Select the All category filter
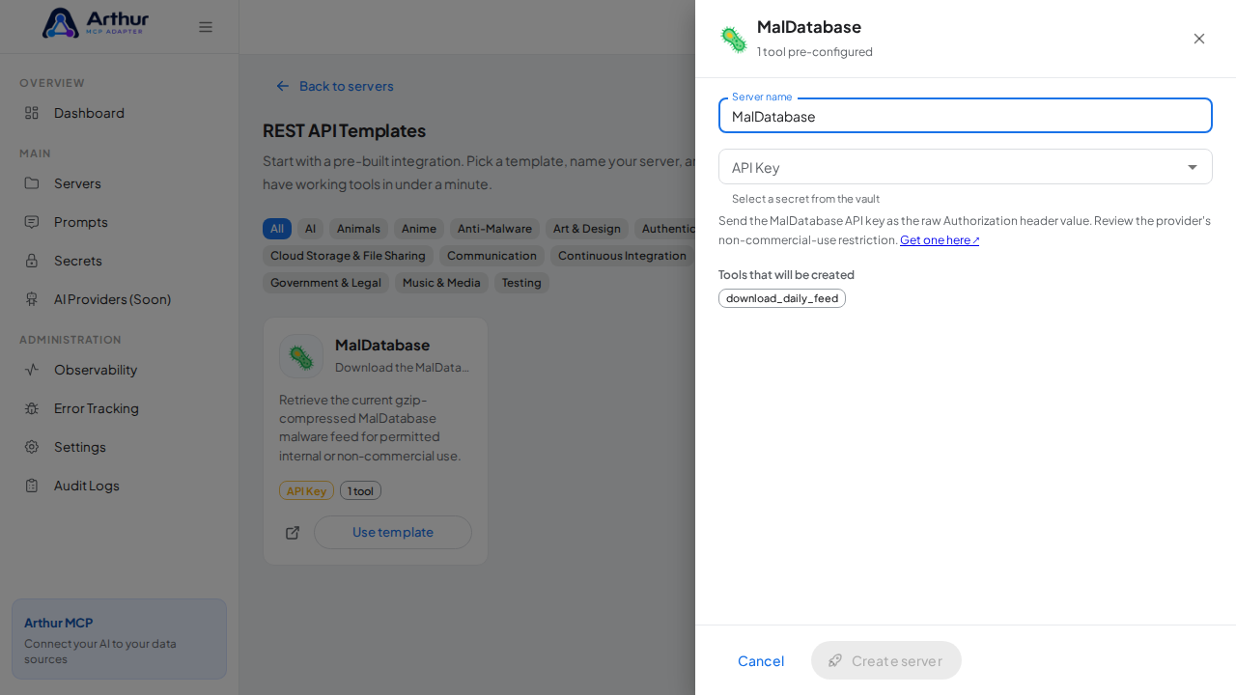Viewport: 1236px width, 695px height. pyautogui.click(x=277, y=229)
